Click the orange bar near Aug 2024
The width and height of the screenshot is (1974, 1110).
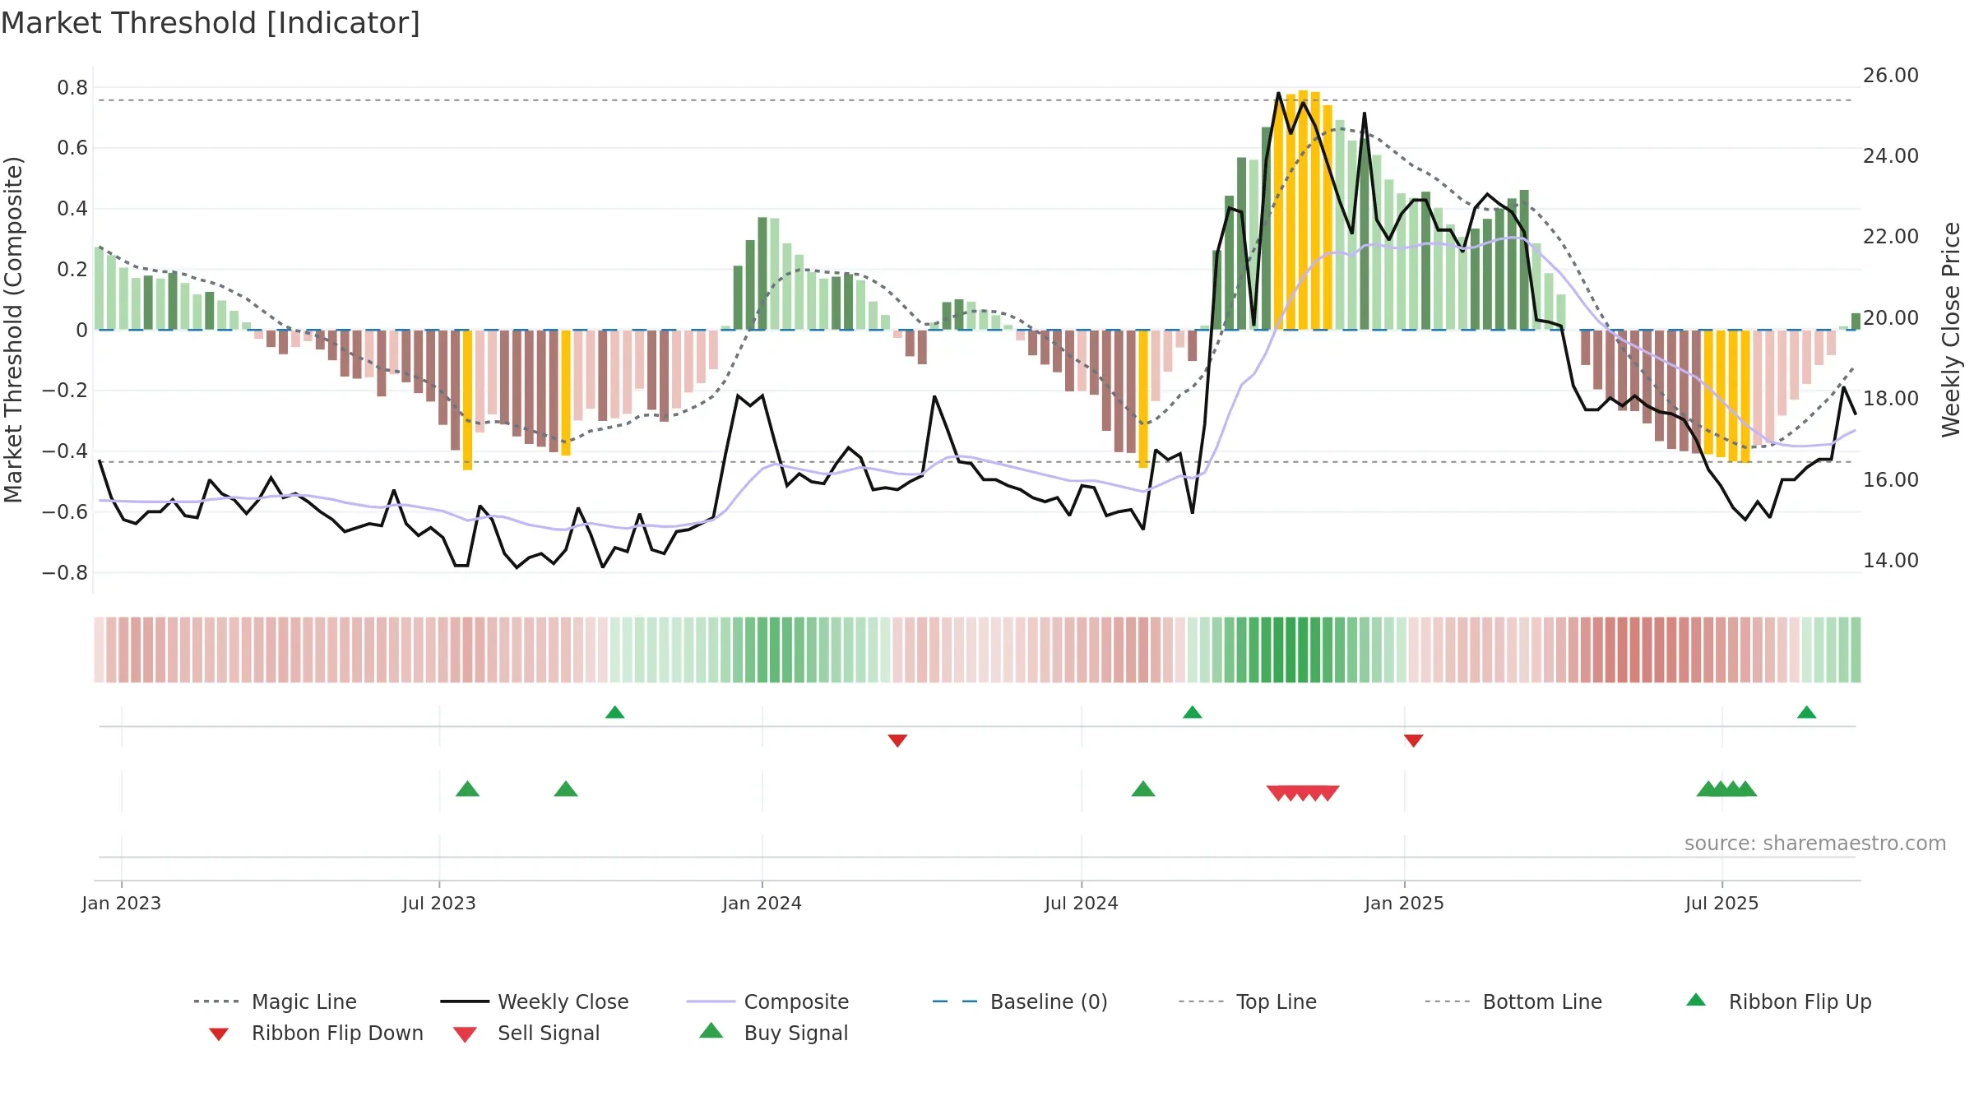[1143, 399]
